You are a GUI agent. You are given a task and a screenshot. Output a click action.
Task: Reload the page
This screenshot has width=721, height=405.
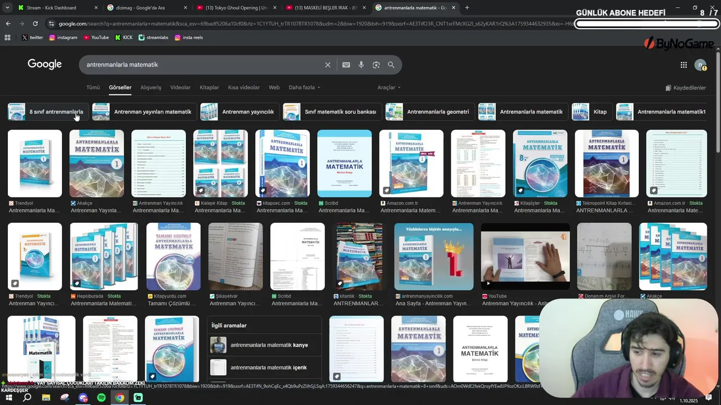pyautogui.click(x=35, y=24)
